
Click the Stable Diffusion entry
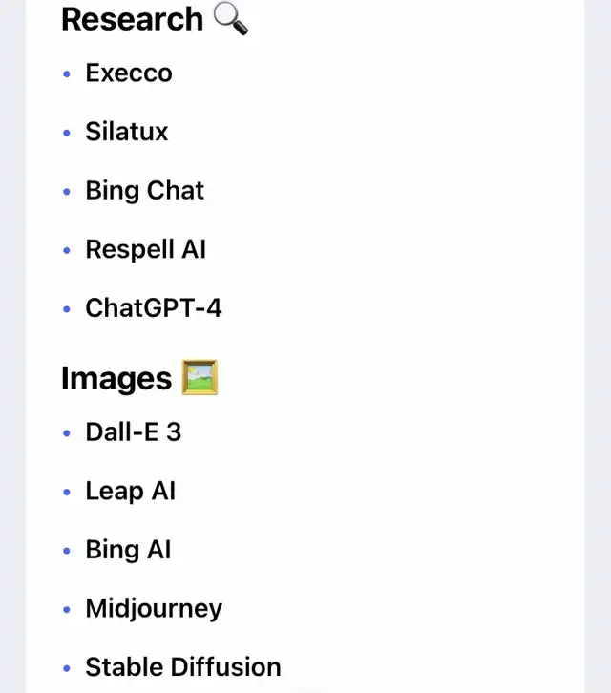[183, 667]
